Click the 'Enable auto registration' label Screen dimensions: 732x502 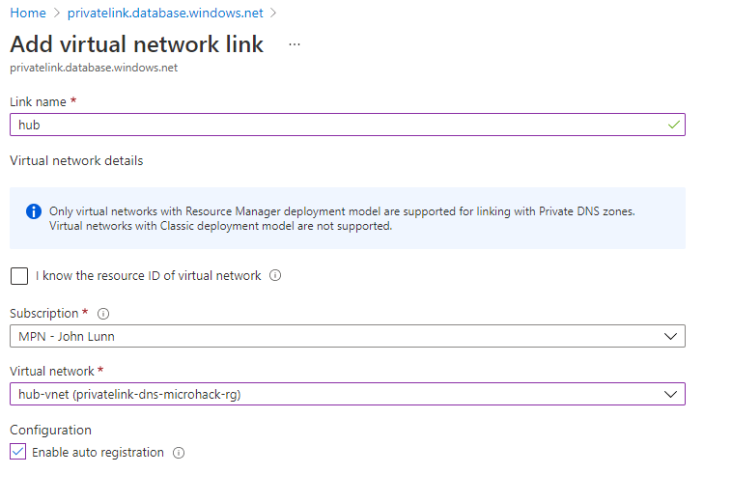point(99,453)
